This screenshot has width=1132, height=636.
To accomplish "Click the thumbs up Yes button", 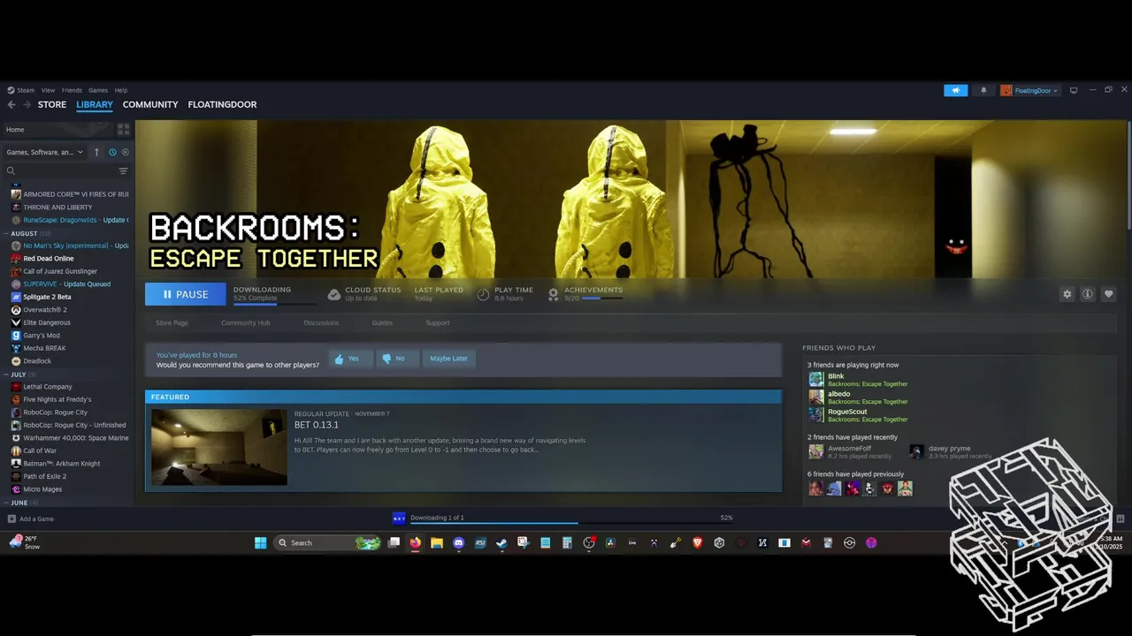I will click(351, 359).
